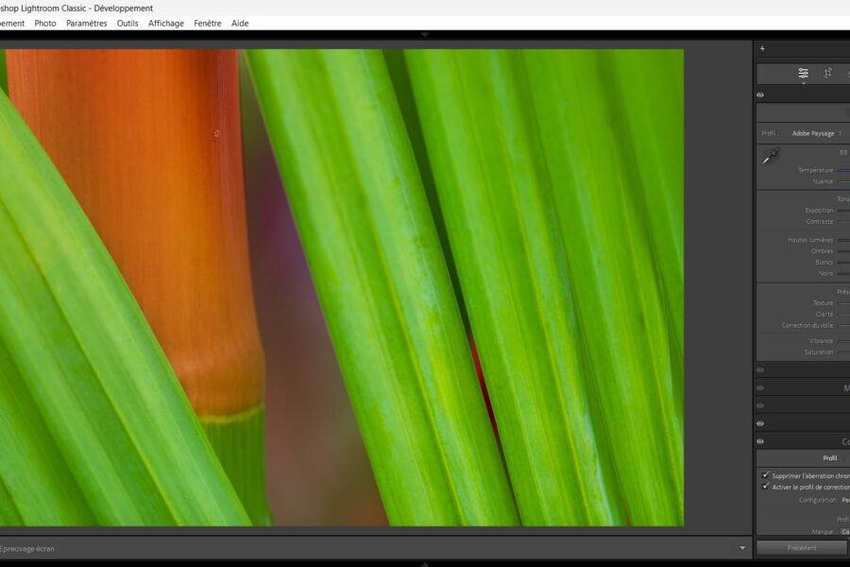The height and width of the screenshot is (567, 850).
Task: Expand the bottom filmstrip panel arrow
Action: pyautogui.click(x=424, y=563)
